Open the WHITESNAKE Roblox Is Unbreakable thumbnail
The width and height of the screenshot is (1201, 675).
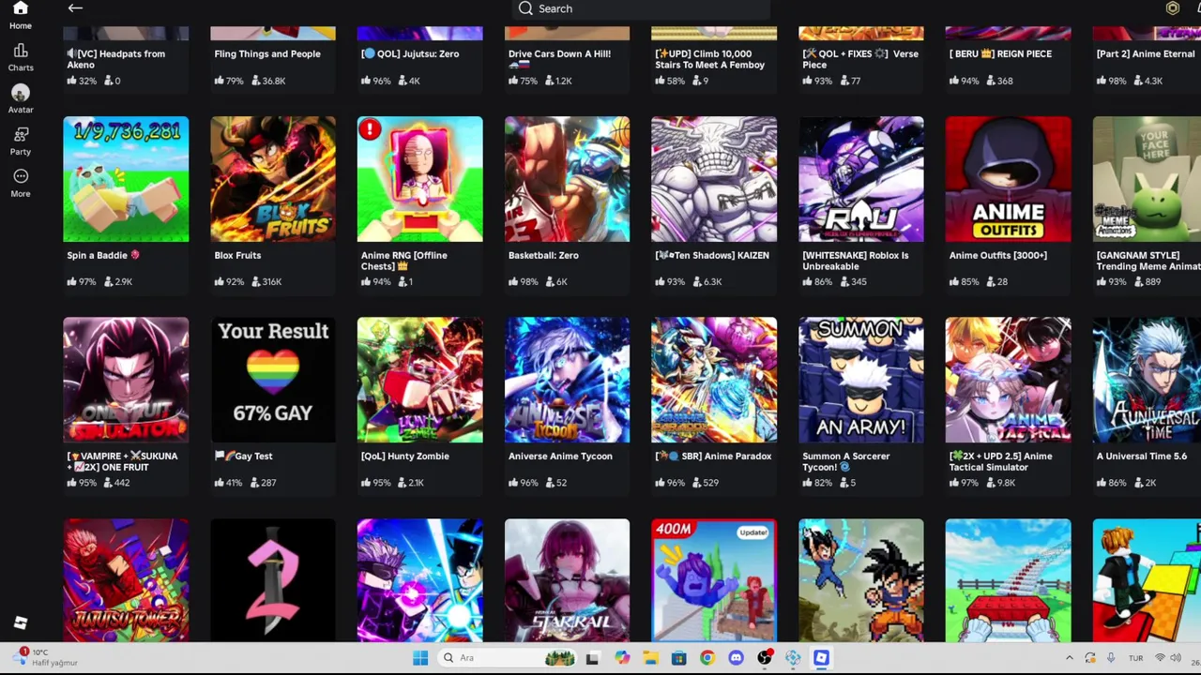861,179
